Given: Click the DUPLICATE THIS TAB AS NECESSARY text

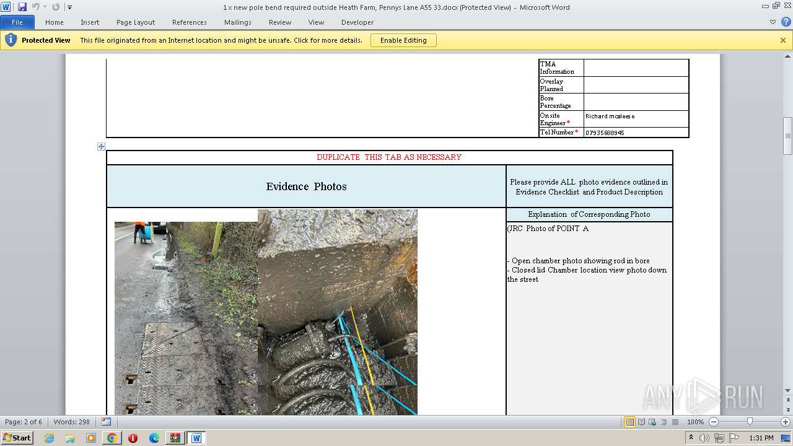Looking at the screenshot, I should 389,157.
